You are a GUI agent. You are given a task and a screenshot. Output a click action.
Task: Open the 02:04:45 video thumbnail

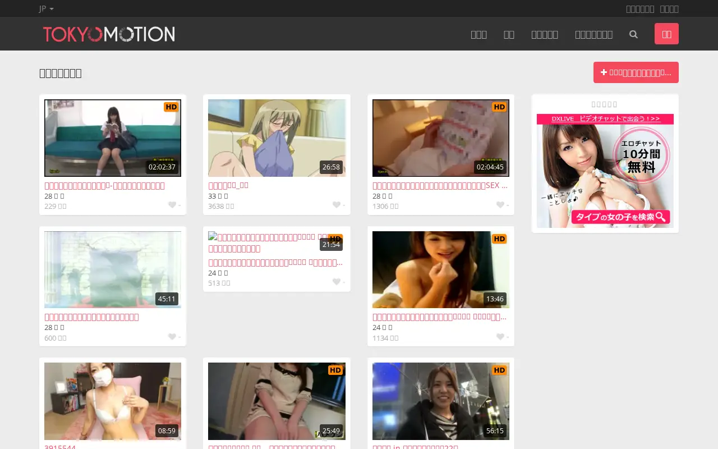[441, 138]
